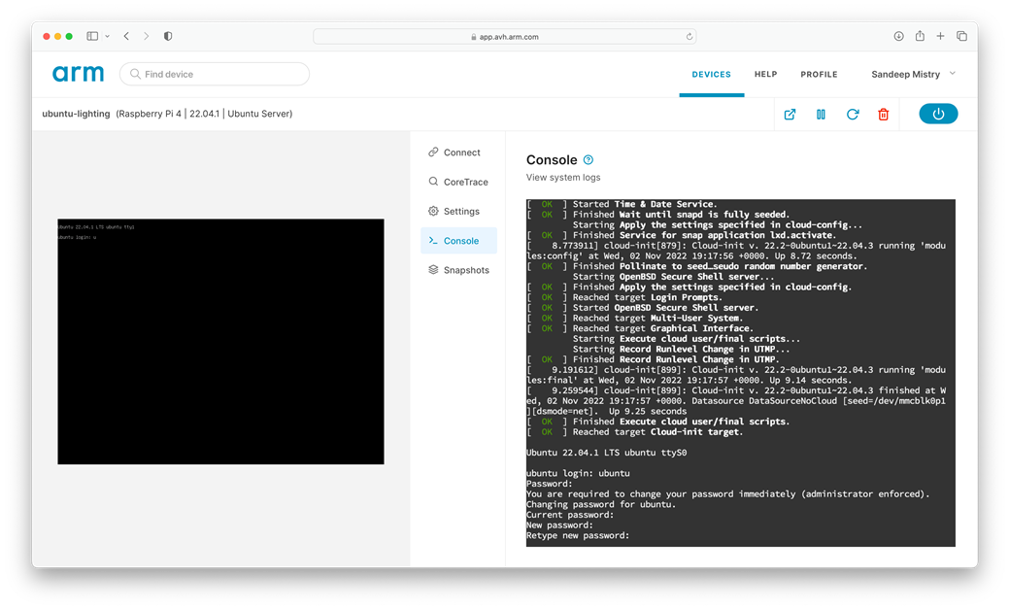Select CoreTrace in the sidebar
Image resolution: width=1009 pixels, height=609 pixels.
click(458, 183)
